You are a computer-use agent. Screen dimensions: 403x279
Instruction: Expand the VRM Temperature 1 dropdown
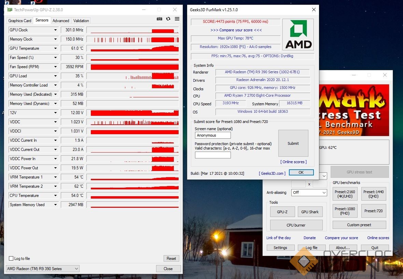tap(55, 177)
